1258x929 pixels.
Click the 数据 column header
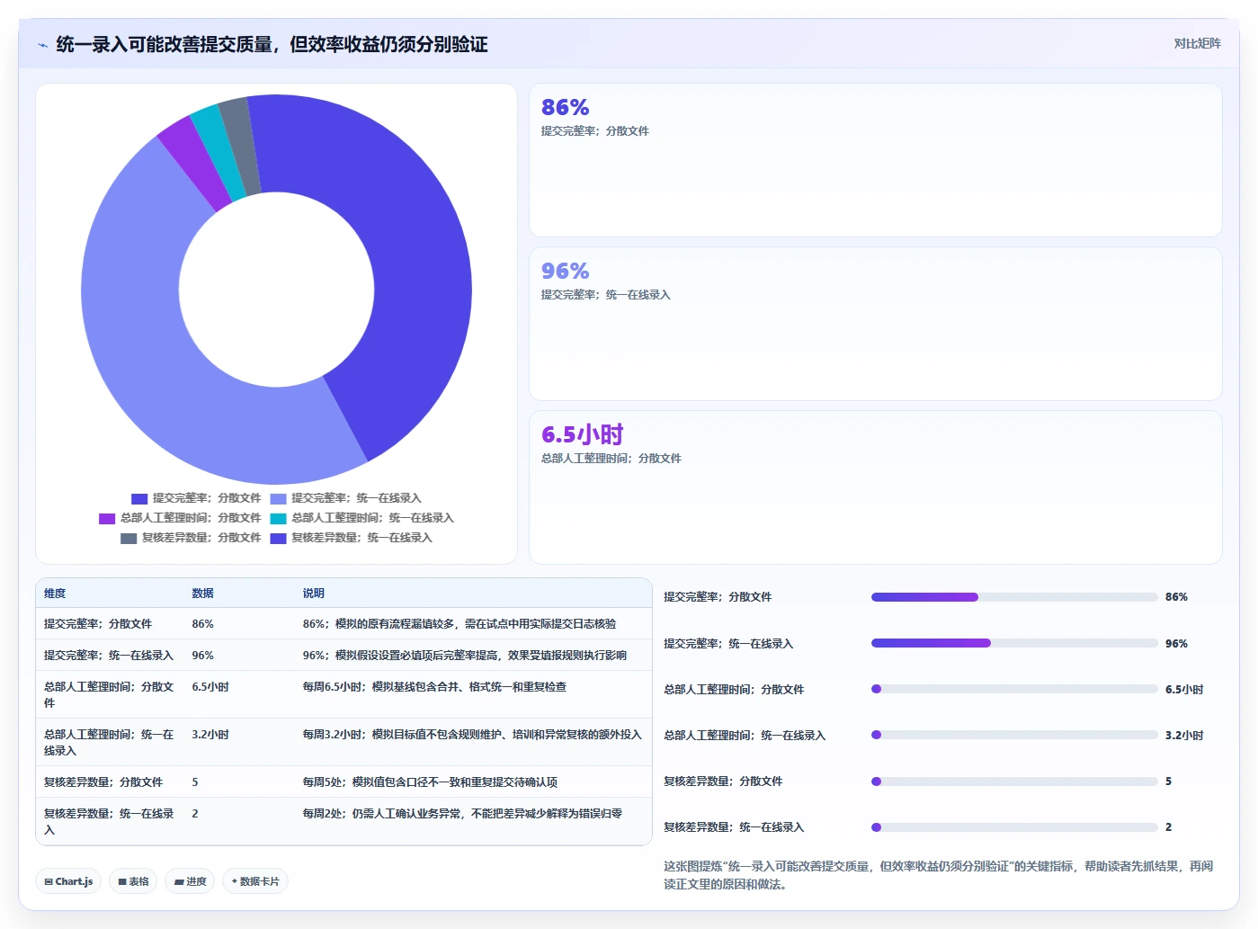click(202, 594)
